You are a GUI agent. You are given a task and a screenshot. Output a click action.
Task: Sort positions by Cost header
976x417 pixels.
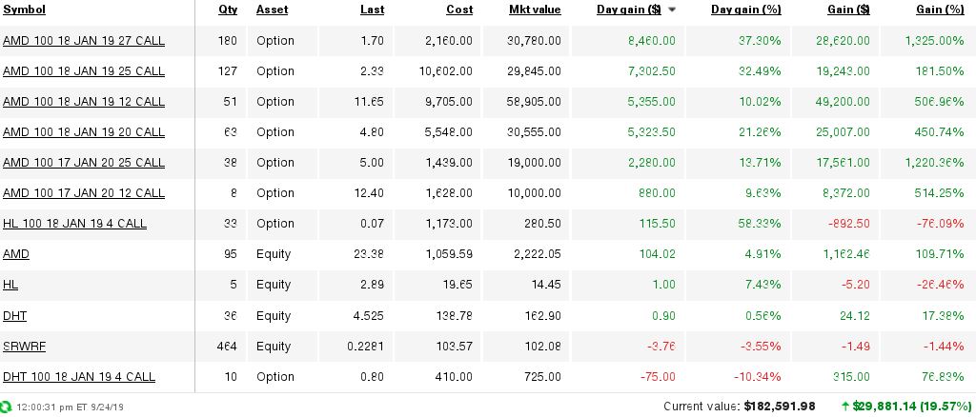pos(459,10)
